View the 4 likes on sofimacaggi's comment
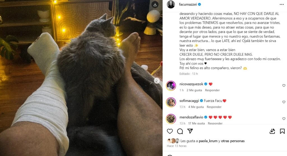 click(x=196, y=107)
